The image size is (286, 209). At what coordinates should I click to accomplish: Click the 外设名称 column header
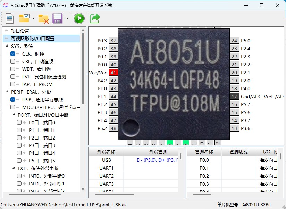click(x=106, y=152)
